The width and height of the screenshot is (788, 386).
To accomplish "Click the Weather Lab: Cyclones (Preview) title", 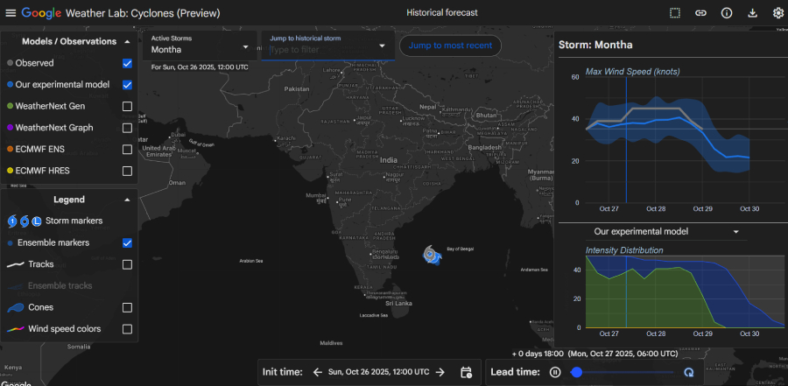I will click(x=143, y=13).
